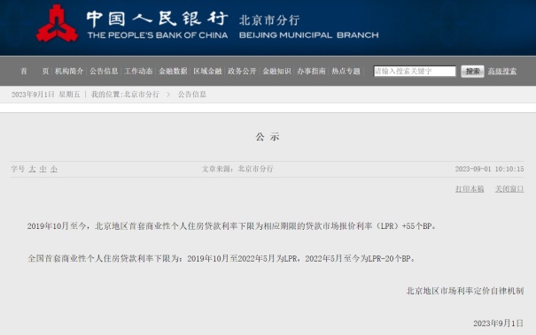Click the People's Bank of China red logo

coord(57,23)
